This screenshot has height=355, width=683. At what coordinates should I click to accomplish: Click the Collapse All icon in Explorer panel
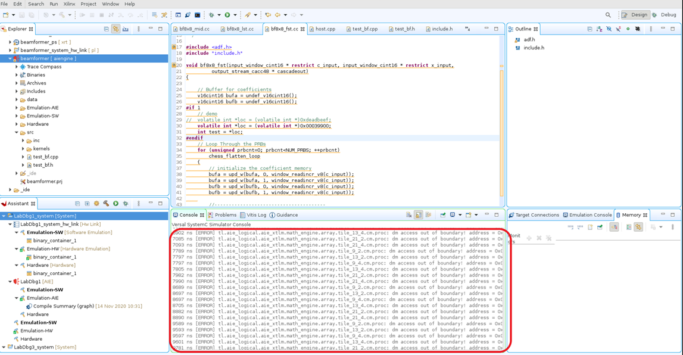pyautogui.click(x=106, y=29)
